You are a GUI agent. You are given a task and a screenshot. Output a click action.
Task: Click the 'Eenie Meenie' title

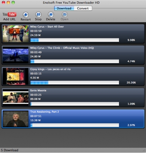click(38, 90)
